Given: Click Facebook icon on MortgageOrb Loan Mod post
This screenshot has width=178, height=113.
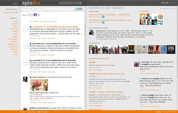Looking at the screenshot, I should click(31, 27).
